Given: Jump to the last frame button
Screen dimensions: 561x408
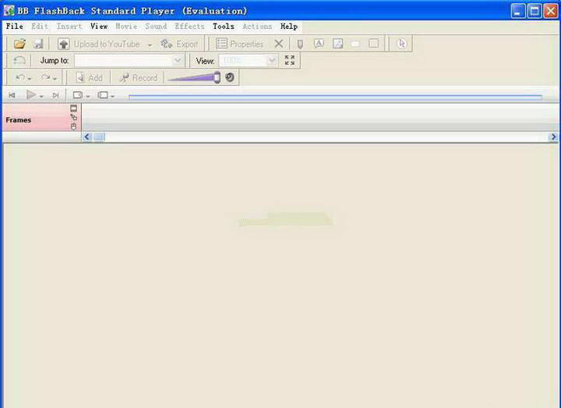Looking at the screenshot, I should click(x=55, y=95).
